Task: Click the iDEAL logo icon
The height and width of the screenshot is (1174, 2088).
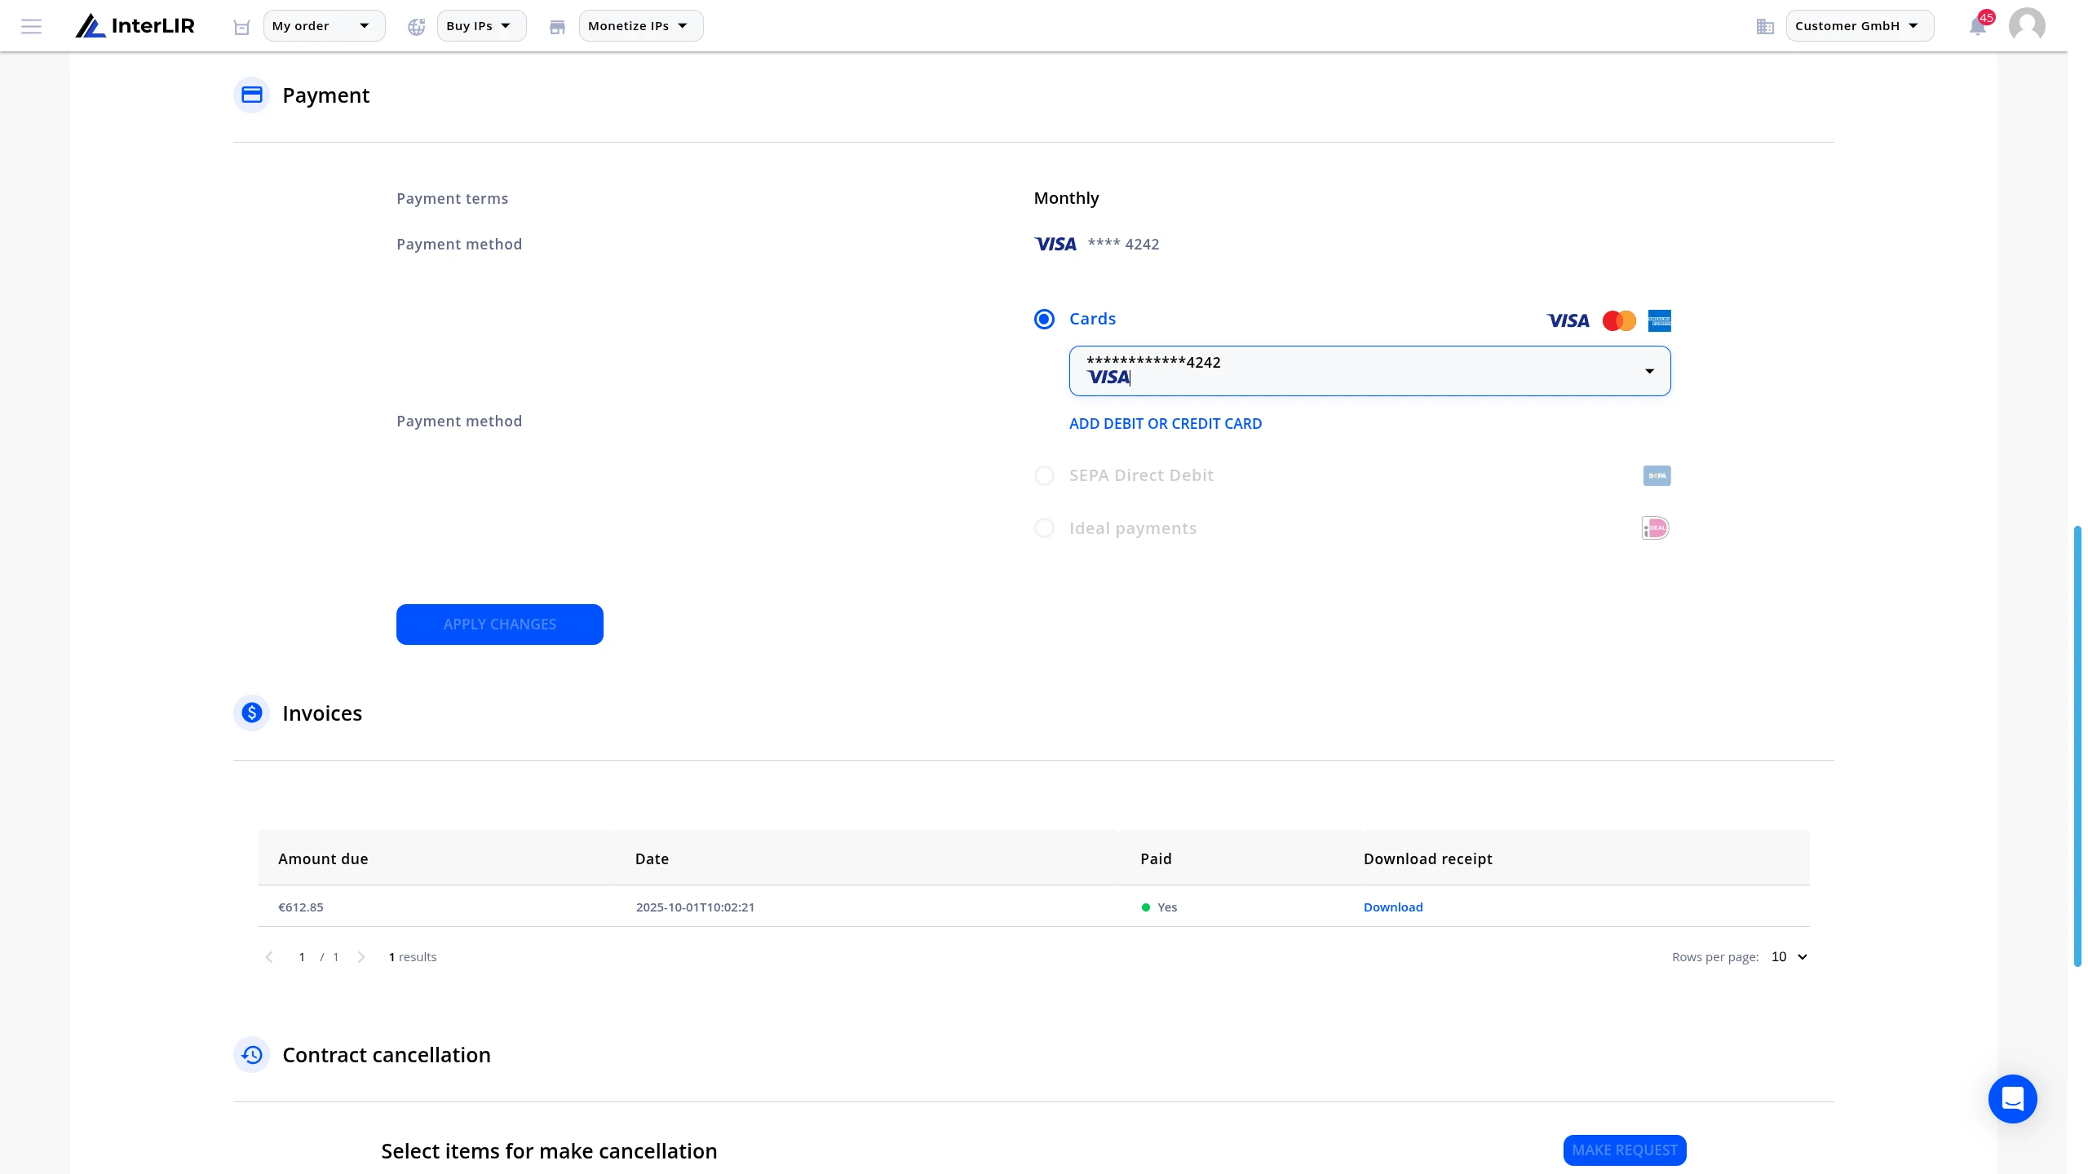Action: click(x=1656, y=528)
